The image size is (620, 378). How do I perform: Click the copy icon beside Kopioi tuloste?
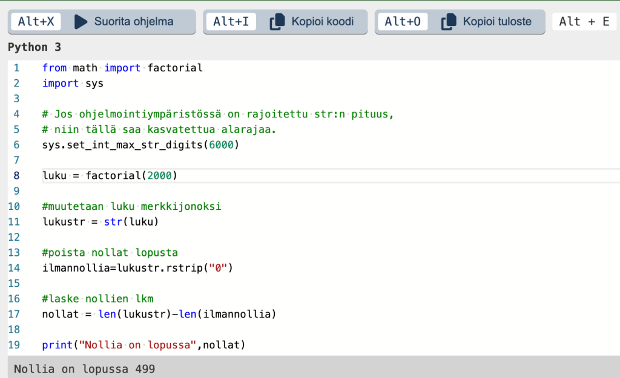(449, 22)
